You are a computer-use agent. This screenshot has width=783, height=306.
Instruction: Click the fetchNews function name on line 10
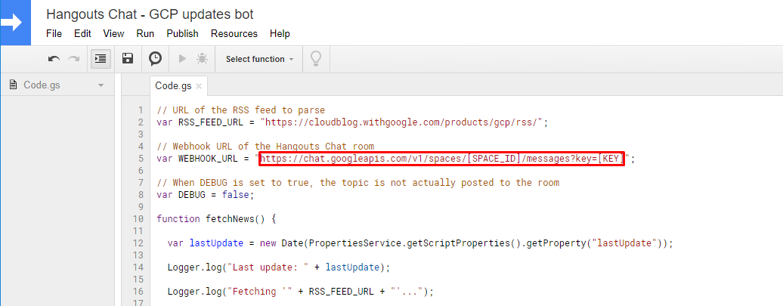(x=230, y=218)
